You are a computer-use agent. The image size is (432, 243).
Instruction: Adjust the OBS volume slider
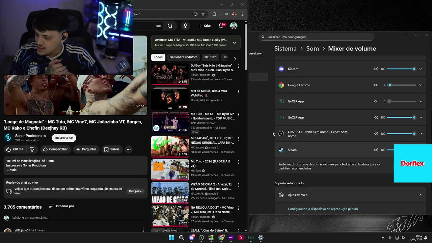click(x=402, y=134)
